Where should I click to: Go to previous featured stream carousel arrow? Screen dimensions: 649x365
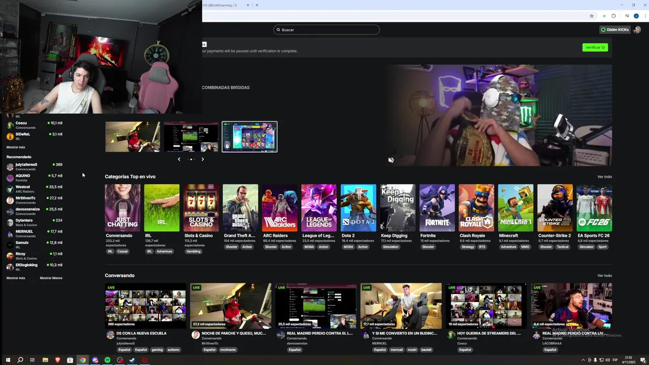(x=179, y=159)
